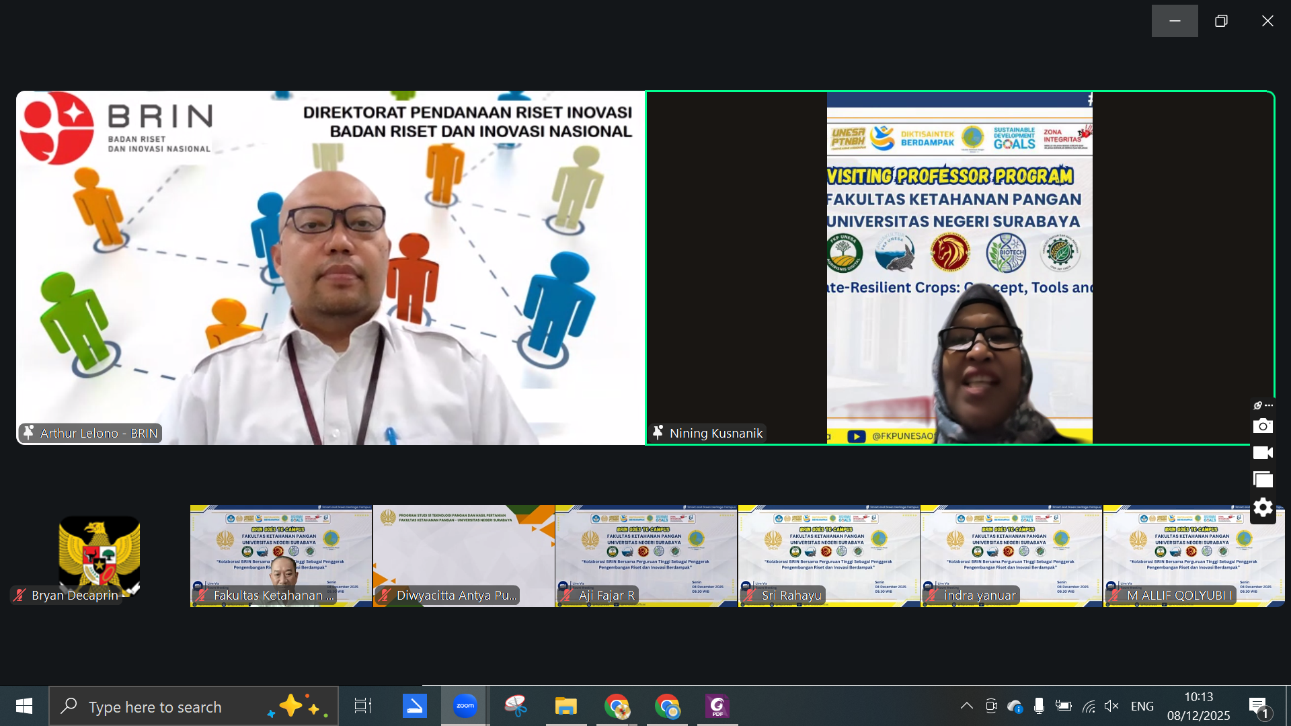Open the notification center with one alert
This screenshot has width=1291, height=726.
[1259, 706]
